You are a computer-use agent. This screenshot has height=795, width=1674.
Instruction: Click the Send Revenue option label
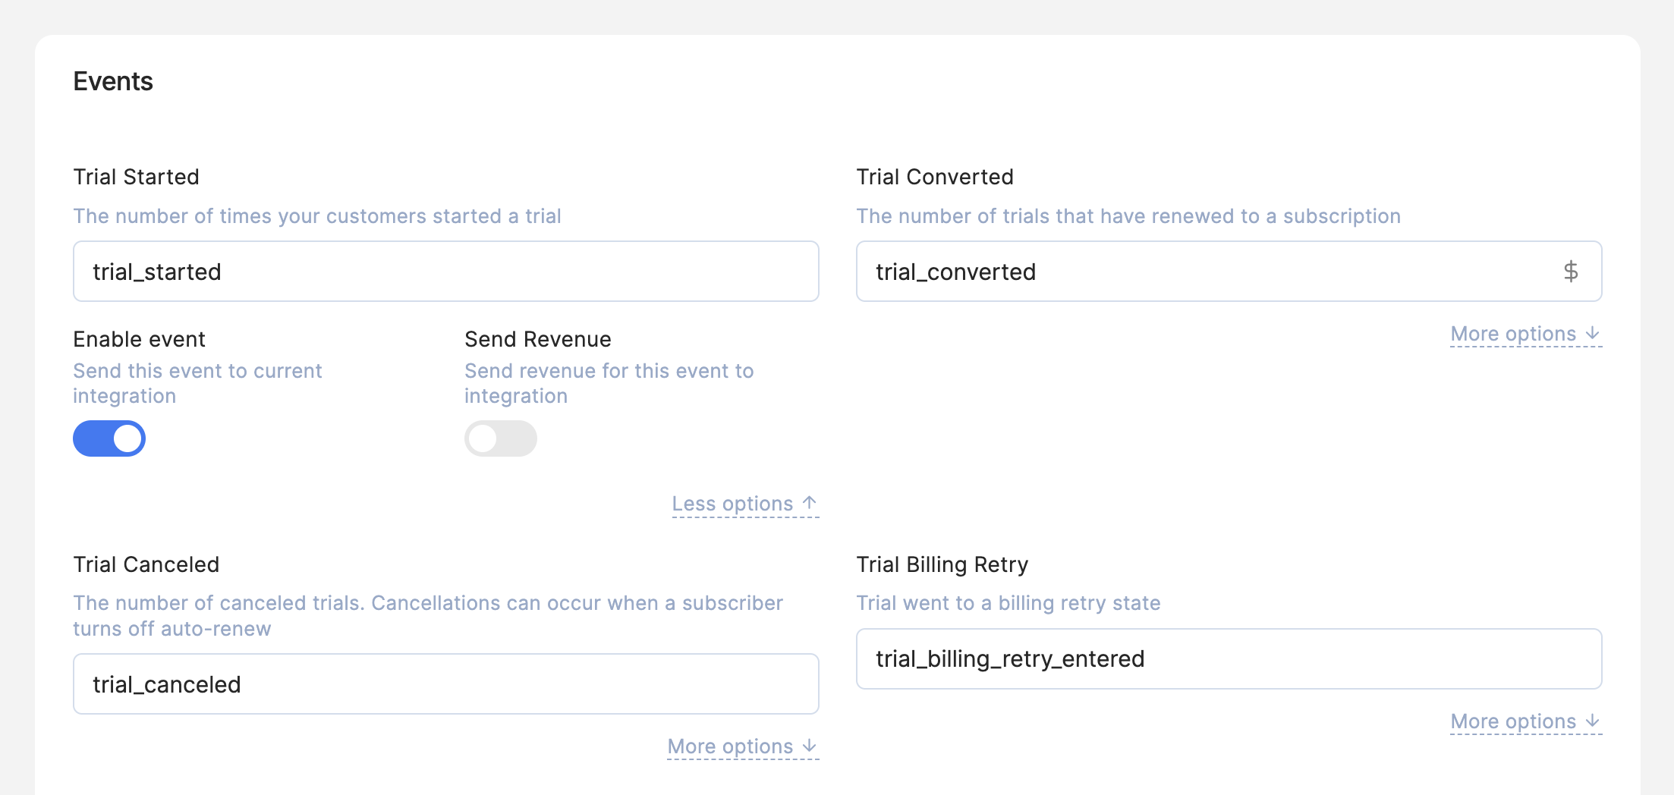pos(537,339)
